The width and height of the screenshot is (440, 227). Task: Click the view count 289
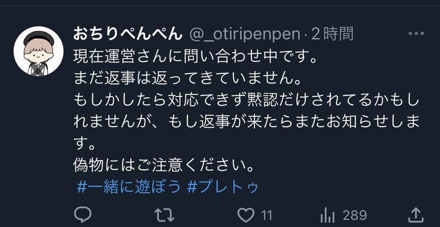click(x=355, y=215)
